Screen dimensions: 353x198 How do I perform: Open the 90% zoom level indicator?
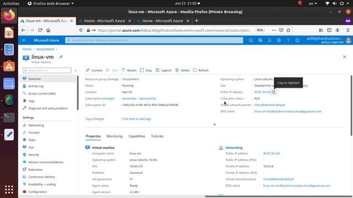pos(260,30)
